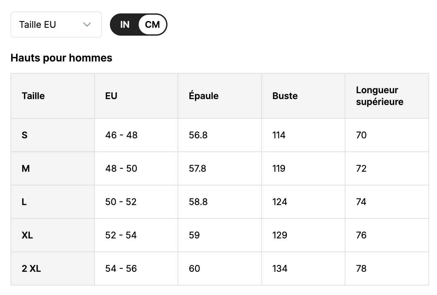This screenshot has height=295, width=437.
Task: Open the Taille EU dropdown
Action: (x=56, y=25)
